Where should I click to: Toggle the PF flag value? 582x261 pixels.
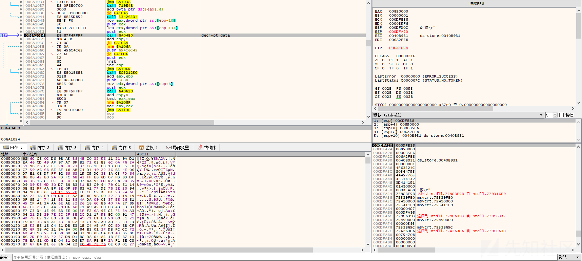398,60
